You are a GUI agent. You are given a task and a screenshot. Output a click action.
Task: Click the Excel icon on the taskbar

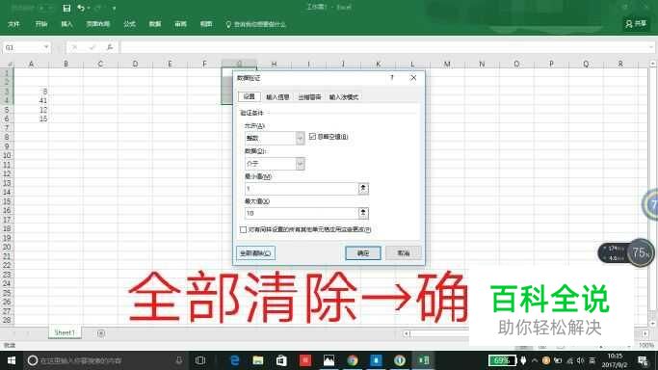424,360
